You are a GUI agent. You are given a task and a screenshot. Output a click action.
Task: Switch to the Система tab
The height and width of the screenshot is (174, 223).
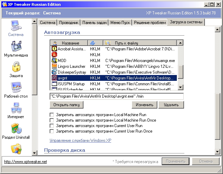48,23
